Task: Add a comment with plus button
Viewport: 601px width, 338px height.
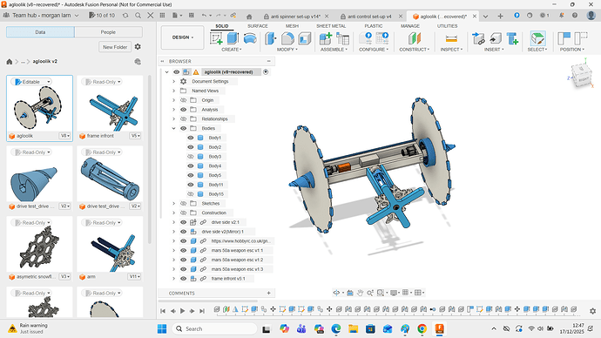Action: (268, 294)
